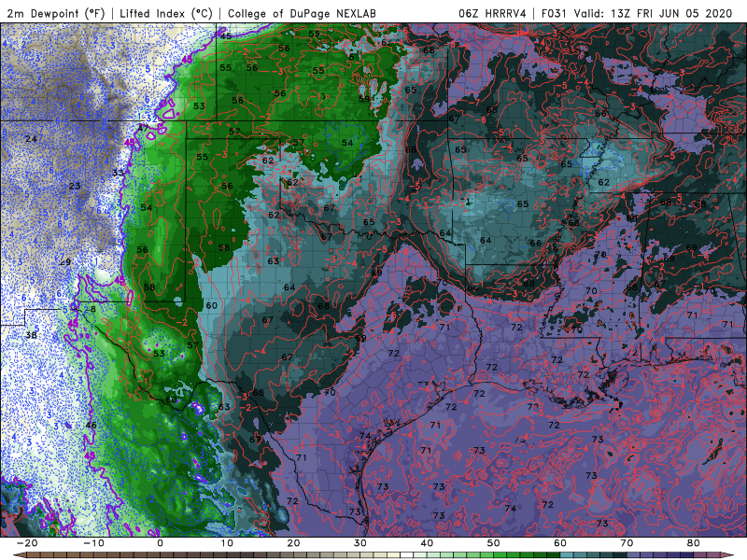Click the -10 label on the color scale
This screenshot has height=560, width=747.
tap(93, 543)
